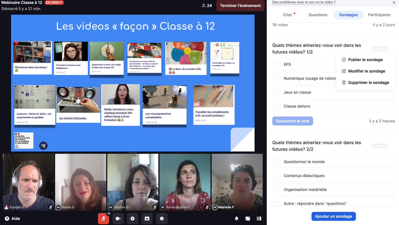Toggle the camera button
This screenshot has width=399, height=225.
pyautogui.click(x=118, y=218)
